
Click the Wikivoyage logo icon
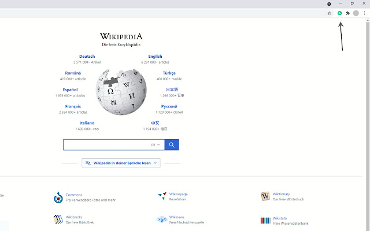click(162, 196)
